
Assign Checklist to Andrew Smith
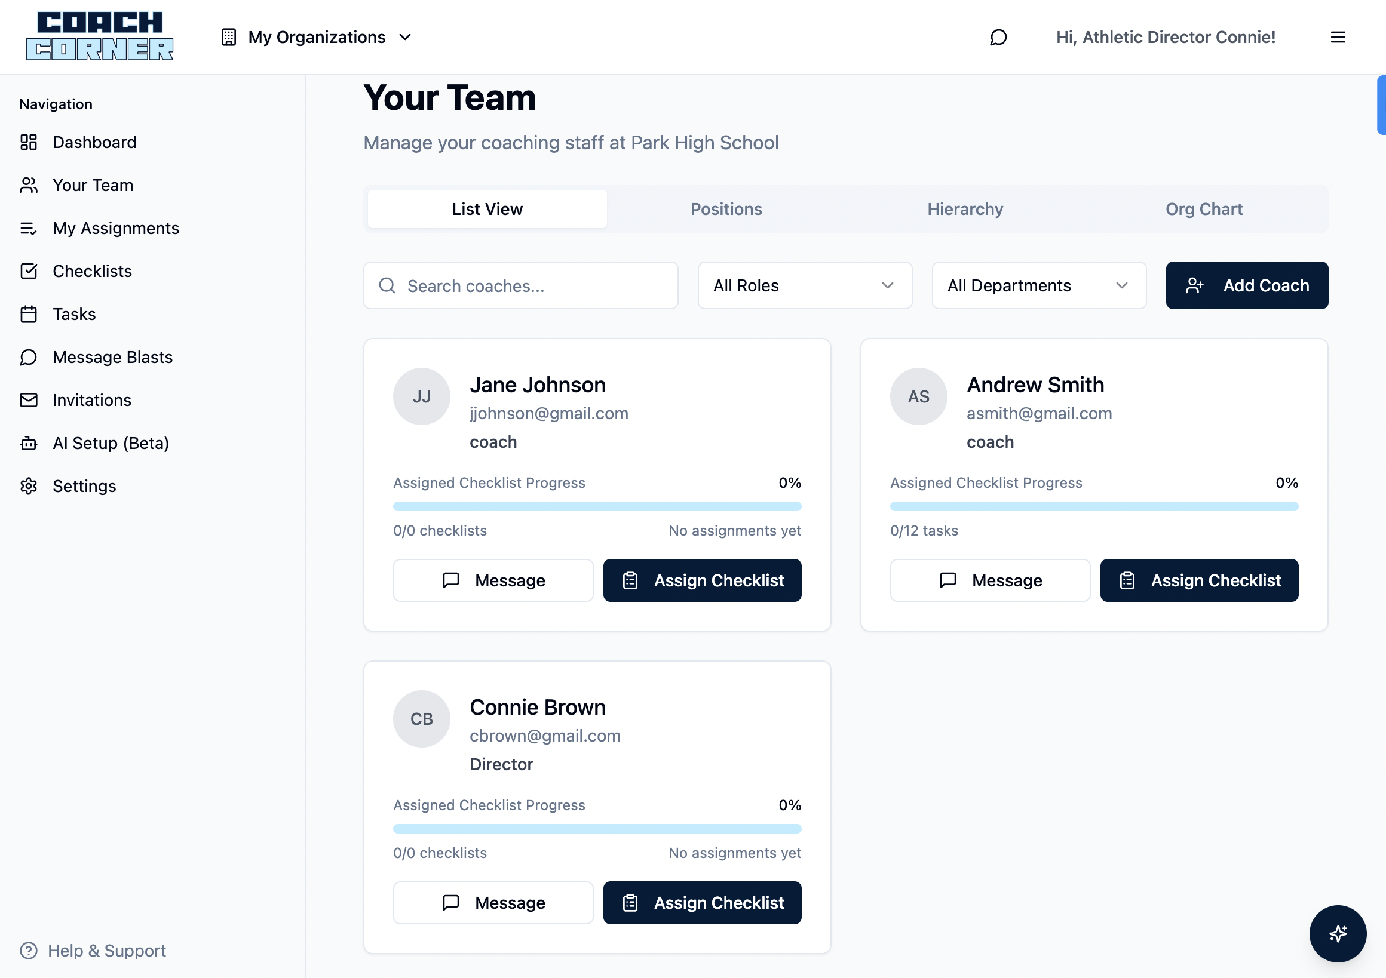point(1199,580)
